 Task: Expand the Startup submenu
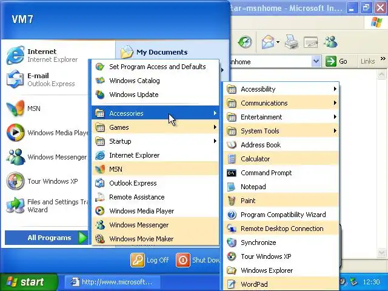[155, 141]
